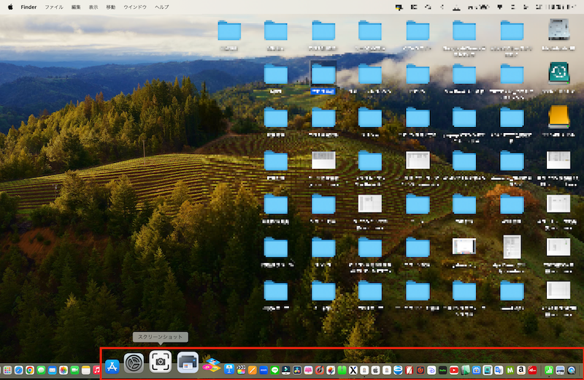Open the Apple menu
Viewport: 584px width, 380px height.
(10, 7)
